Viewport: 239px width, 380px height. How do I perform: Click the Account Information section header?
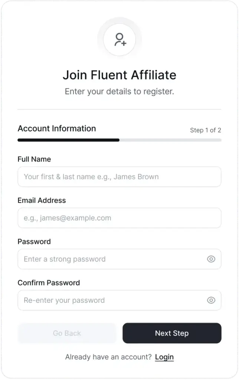tap(56, 128)
